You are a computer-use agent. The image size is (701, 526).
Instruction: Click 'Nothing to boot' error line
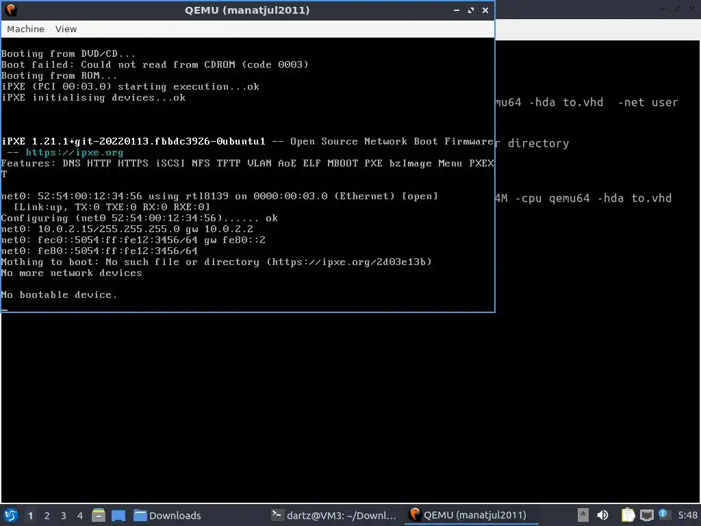216,262
